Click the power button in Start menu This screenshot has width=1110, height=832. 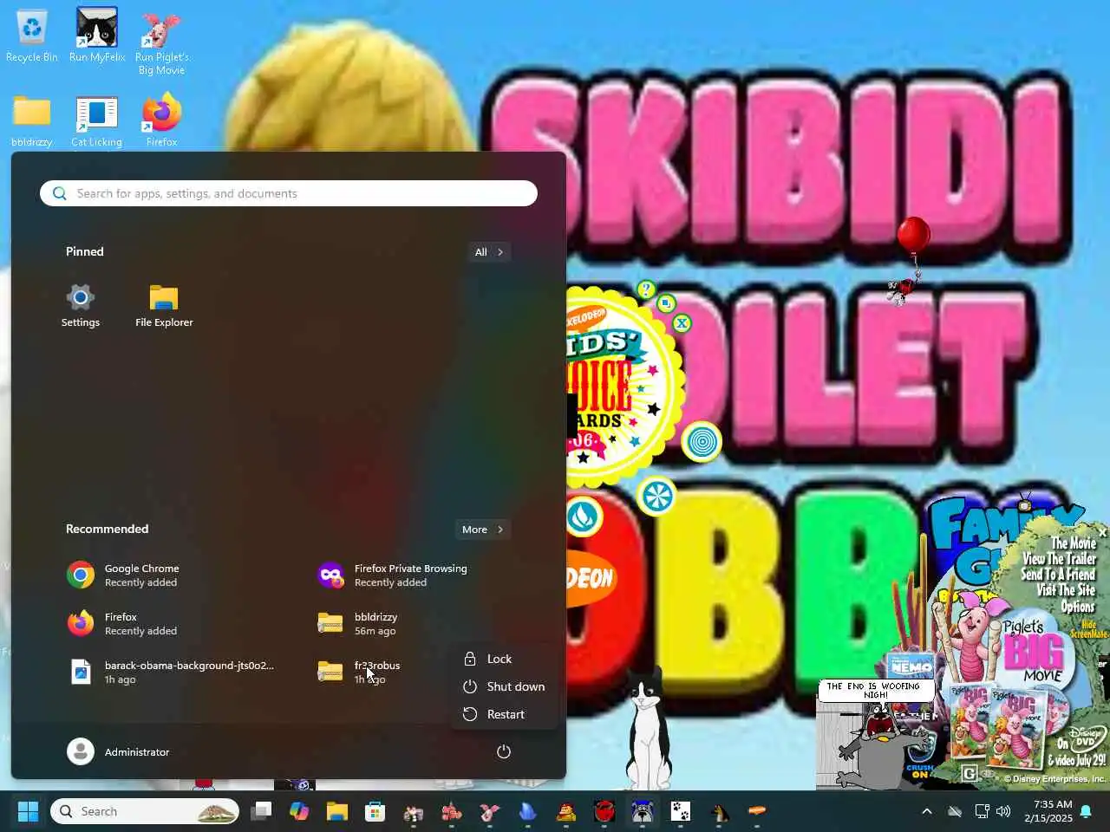tap(503, 751)
